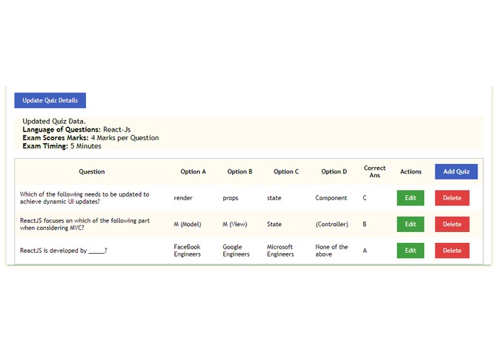Click the 'Updated Quiz Data.' message
Screen dimensions: 502x357
pyautogui.click(x=54, y=121)
